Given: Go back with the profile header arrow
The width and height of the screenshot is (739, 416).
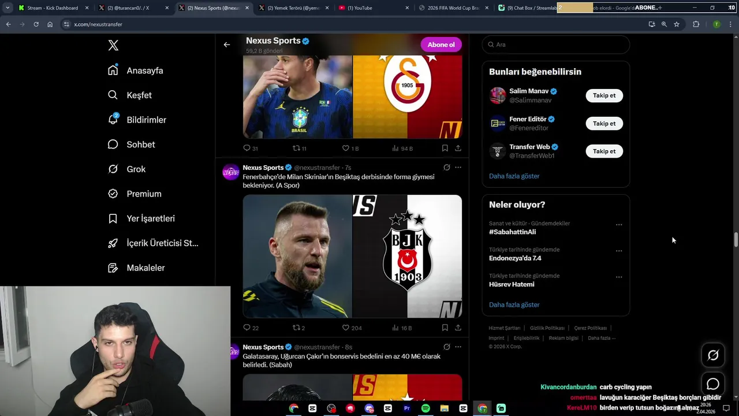Looking at the screenshot, I should [x=227, y=44].
